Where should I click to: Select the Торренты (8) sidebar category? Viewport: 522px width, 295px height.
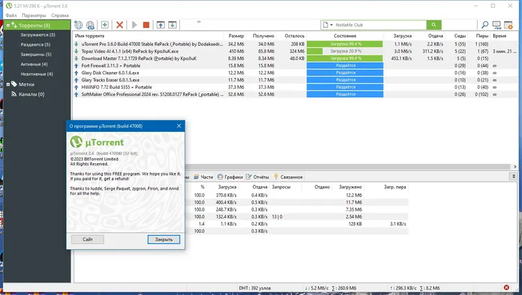click(37, 25)
